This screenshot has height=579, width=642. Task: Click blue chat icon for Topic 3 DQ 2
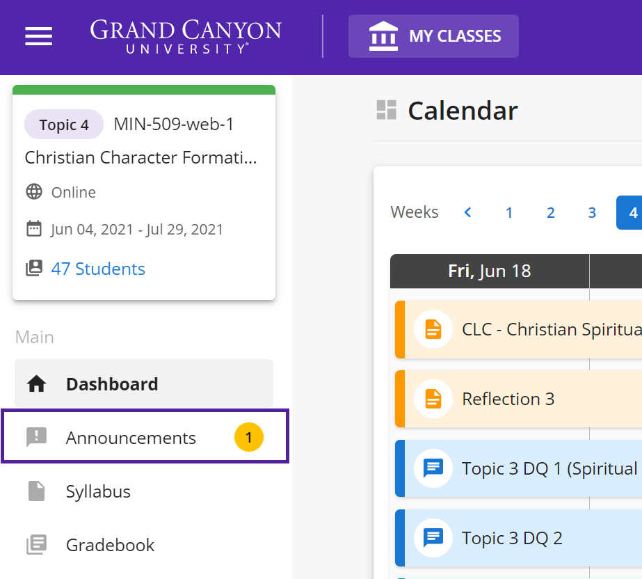click(x=433, y=538)
